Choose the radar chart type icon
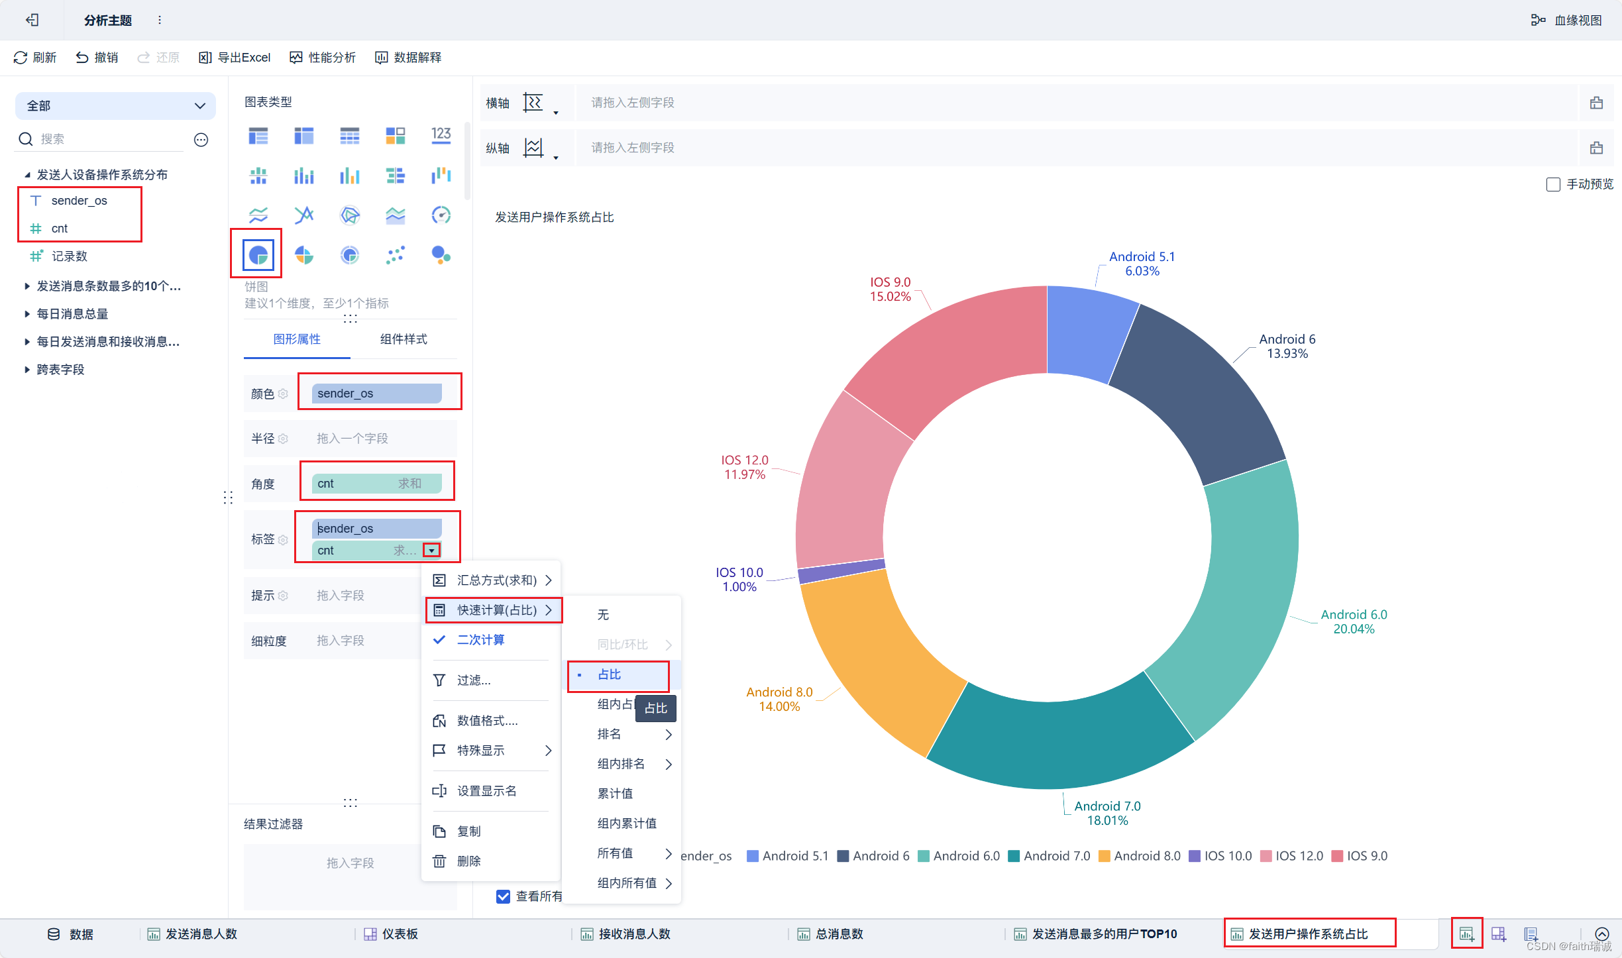This screenshot has height=958, width=1622. pos(349,215)
